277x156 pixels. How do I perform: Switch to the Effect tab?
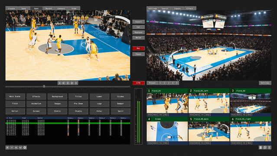point(190,8)
